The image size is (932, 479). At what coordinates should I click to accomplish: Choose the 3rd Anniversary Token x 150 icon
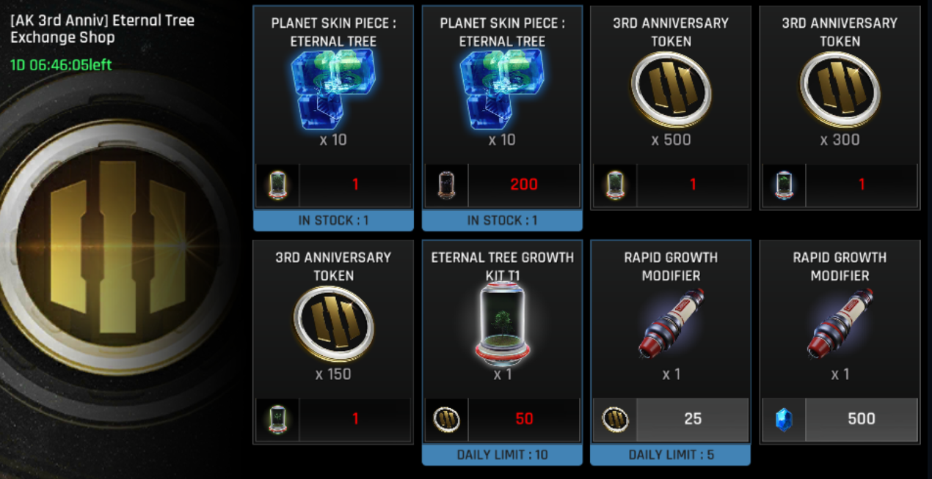333,324
